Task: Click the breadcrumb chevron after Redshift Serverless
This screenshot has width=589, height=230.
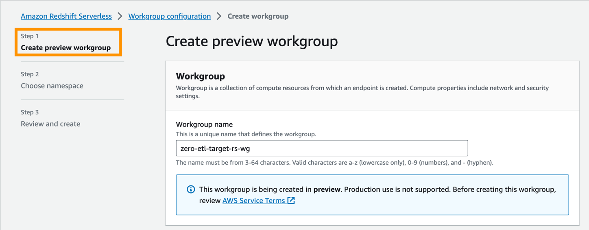Action: click(x=120, y=16)
